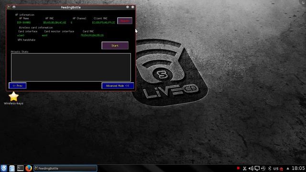The width and height of the screenshot is (306, 172).
Task: Click the red-text button beside Client MAC
Action: click(125, 21)
